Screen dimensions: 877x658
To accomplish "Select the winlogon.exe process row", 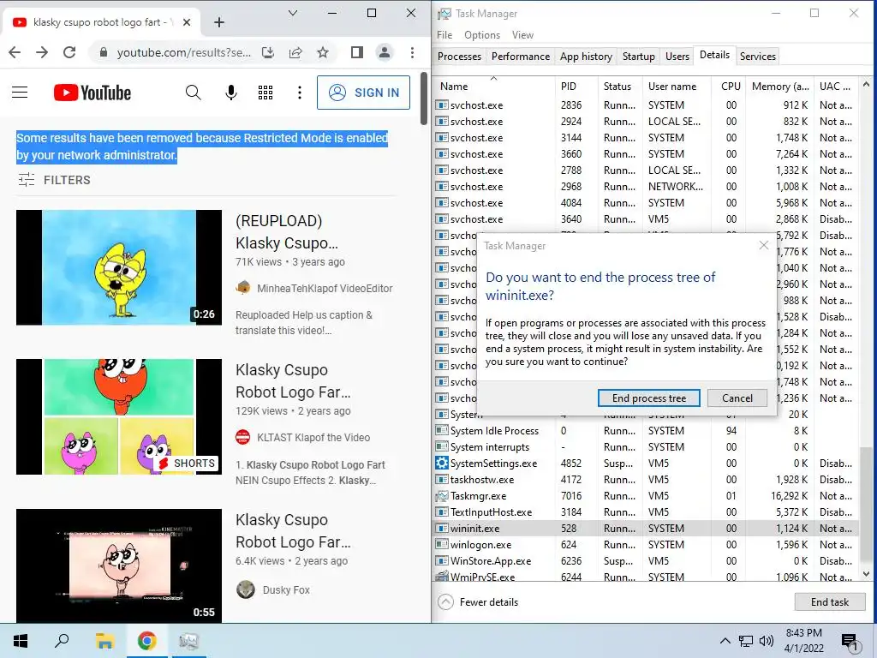I will click(646, 544).
